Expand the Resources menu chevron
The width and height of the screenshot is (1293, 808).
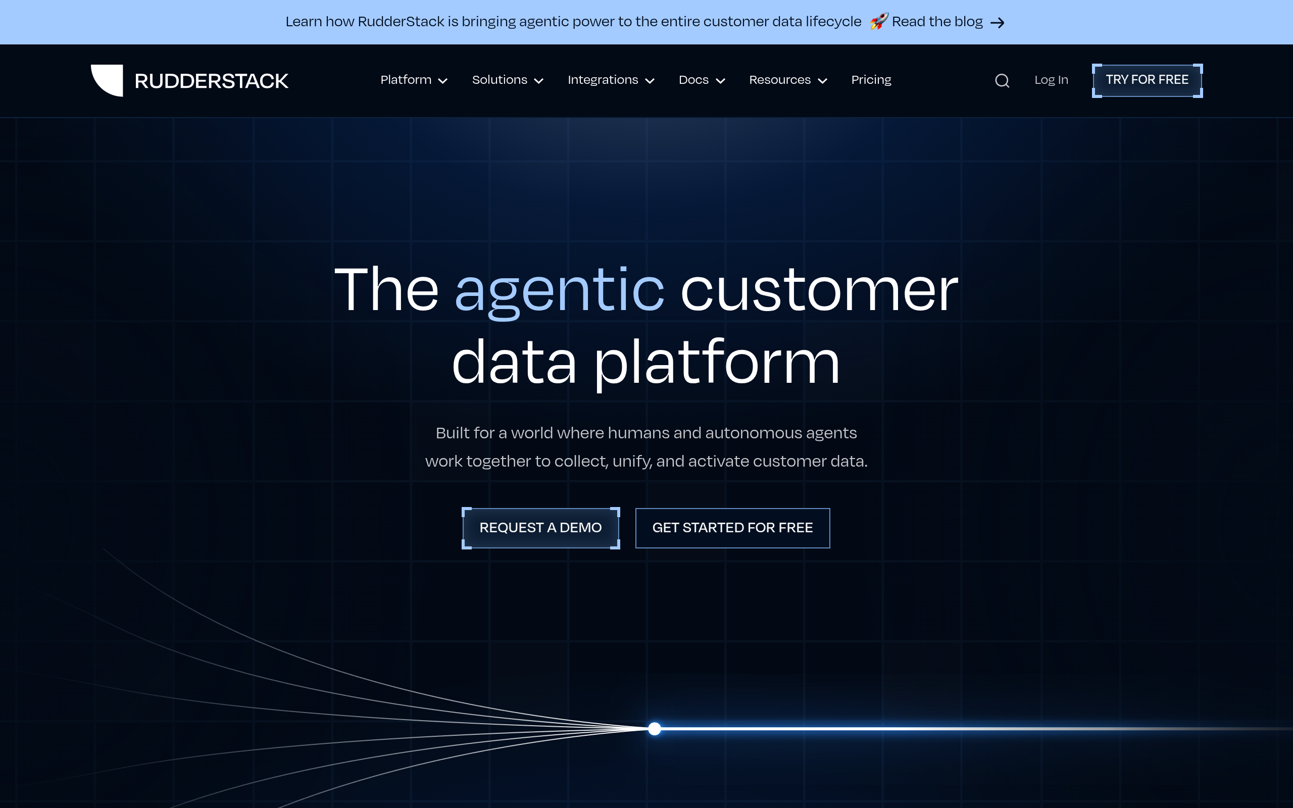coord(822,81)
